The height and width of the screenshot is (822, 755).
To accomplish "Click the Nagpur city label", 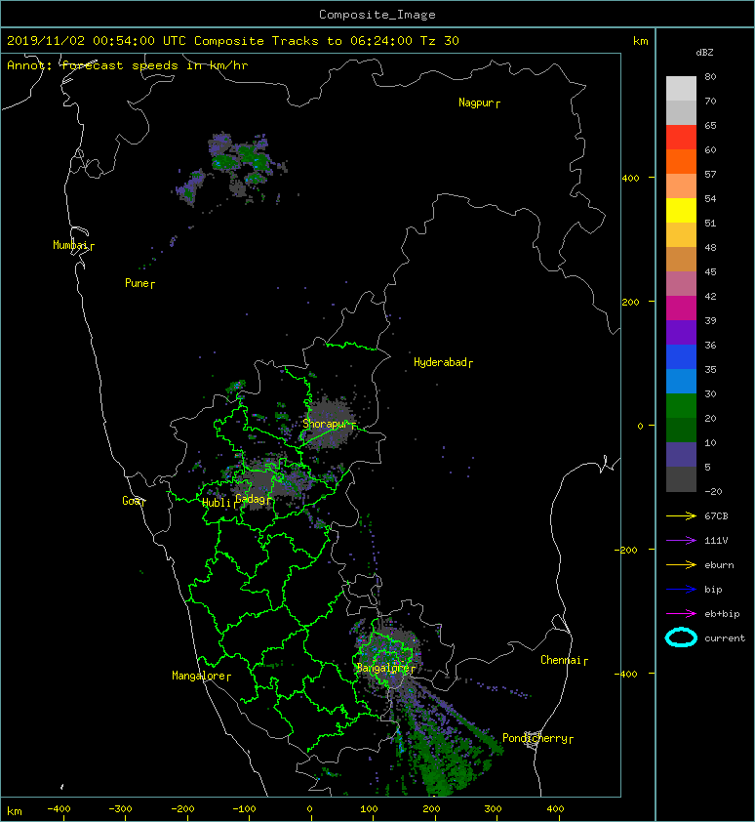I will pyautogui.click(x=476, y=103).
